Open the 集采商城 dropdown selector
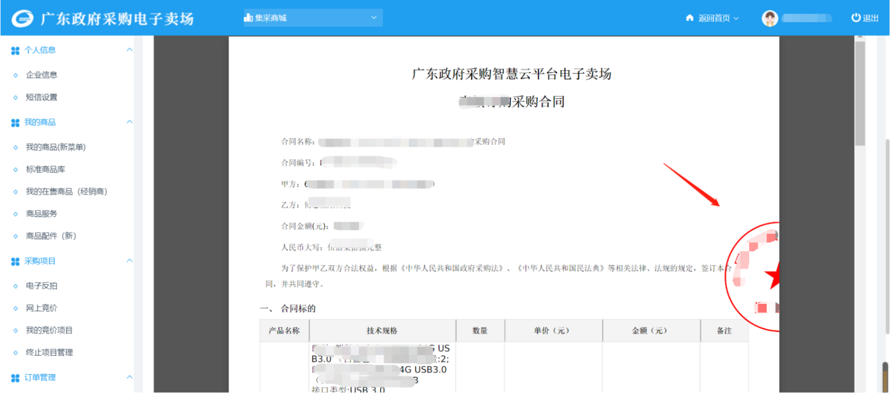Viewport: 891px width, 393px height. tap(312, 18)
